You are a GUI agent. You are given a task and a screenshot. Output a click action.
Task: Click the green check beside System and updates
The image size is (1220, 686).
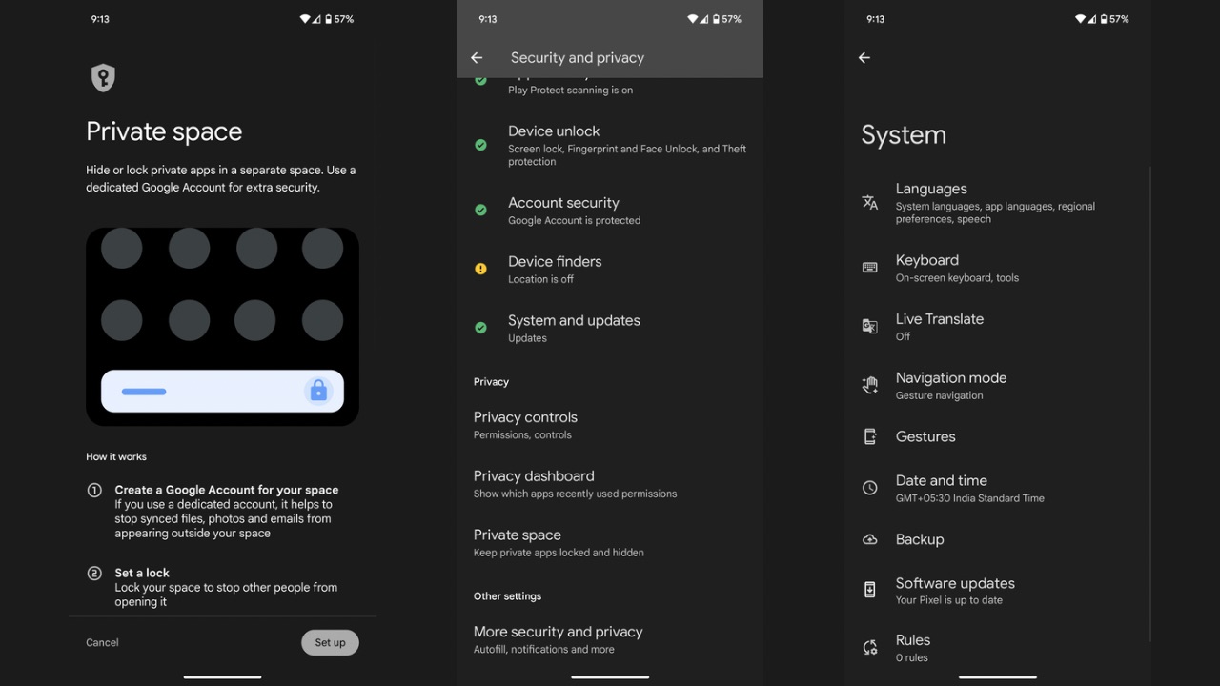tap(480, 328)
